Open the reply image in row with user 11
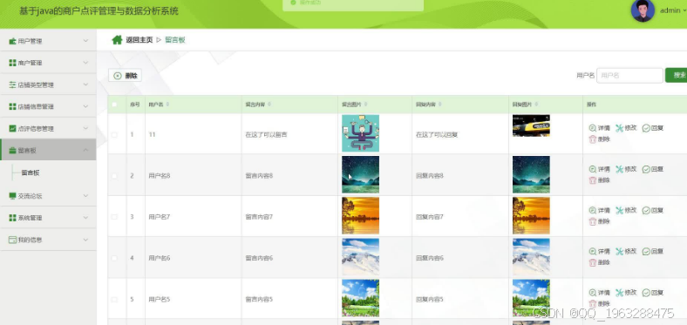This screenshot has height=325, width=687. (x=531, y=125)
